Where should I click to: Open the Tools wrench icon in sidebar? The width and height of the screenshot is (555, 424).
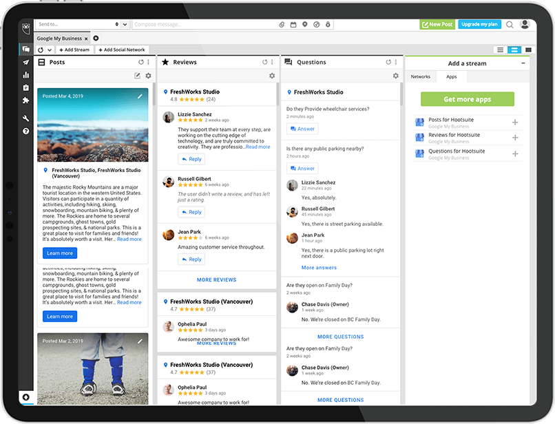25,118
